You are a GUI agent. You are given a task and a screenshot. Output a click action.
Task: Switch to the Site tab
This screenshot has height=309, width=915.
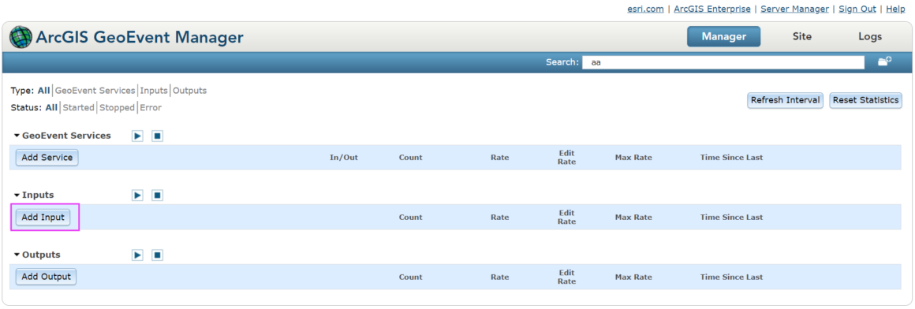(x=801, y=37)
